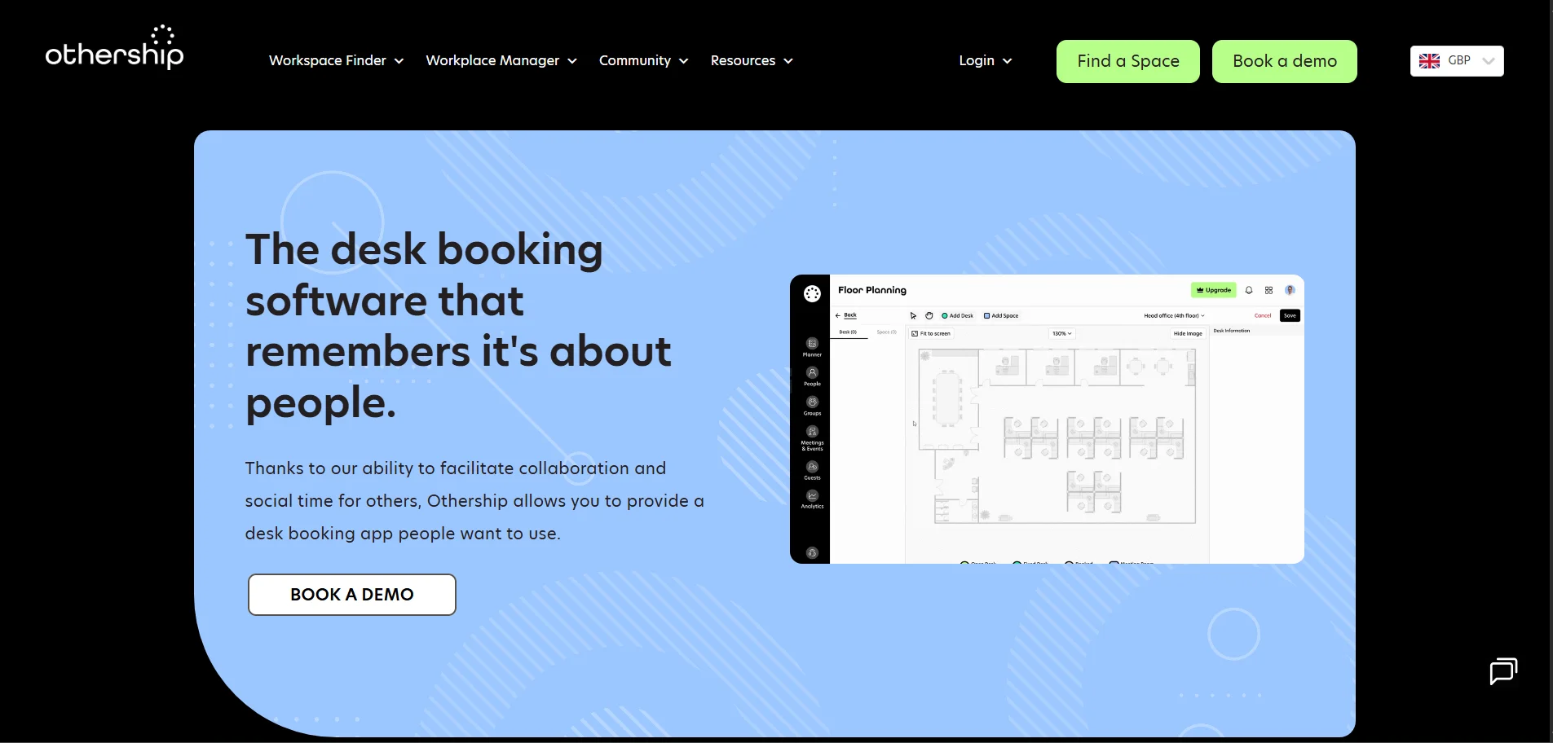Select the Guests sidebar icon
1553x743 pixels.
[812, 467]
